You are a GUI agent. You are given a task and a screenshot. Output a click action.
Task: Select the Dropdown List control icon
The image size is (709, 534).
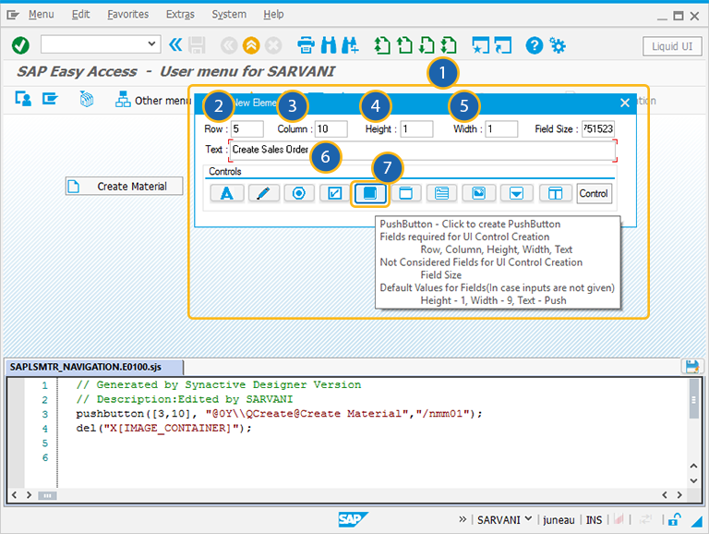click(x=516, y=193)
